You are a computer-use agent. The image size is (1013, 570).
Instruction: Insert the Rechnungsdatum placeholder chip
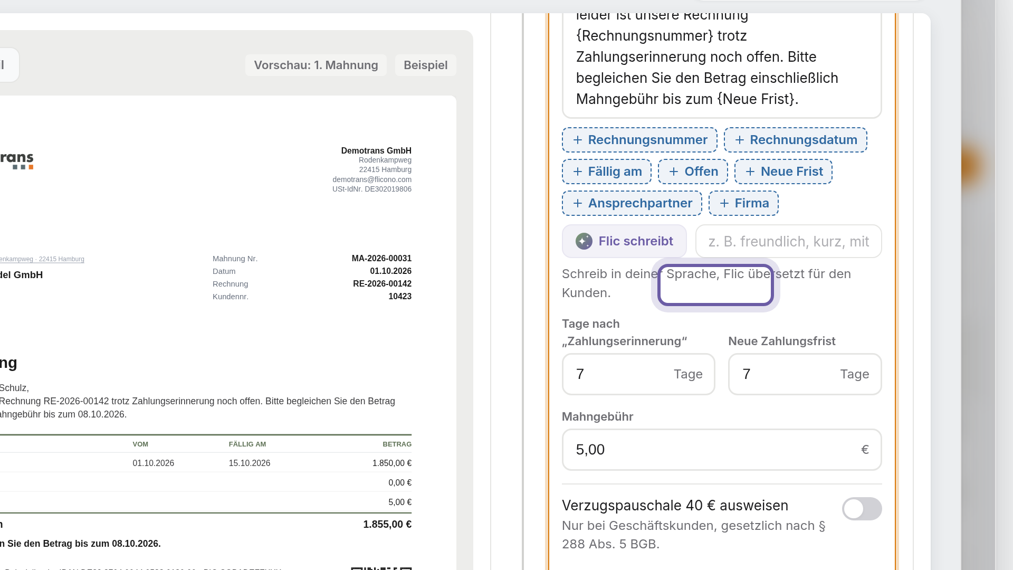795,140
